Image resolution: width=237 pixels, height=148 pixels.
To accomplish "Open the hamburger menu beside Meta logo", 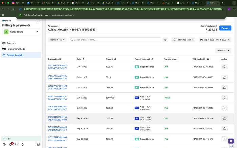I will tap(38, 21).
